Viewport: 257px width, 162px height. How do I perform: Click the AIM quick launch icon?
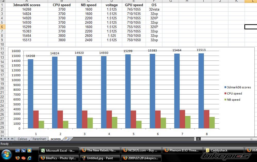(23, 158)
